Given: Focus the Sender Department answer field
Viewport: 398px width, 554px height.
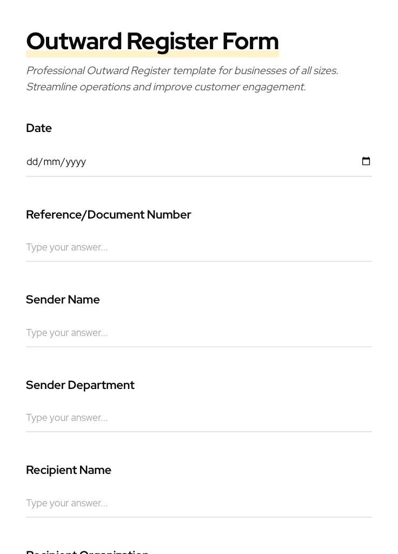Looking at the screenshot, I should [198, 418].
